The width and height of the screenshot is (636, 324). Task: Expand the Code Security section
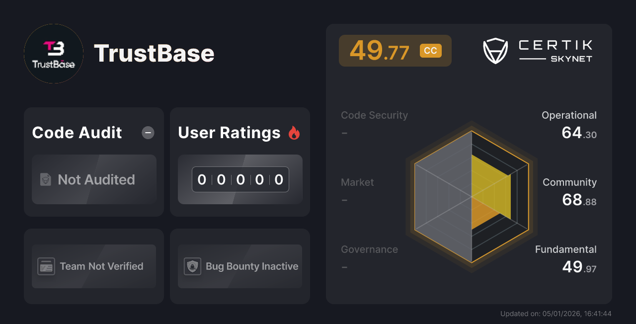coord(374,115)
